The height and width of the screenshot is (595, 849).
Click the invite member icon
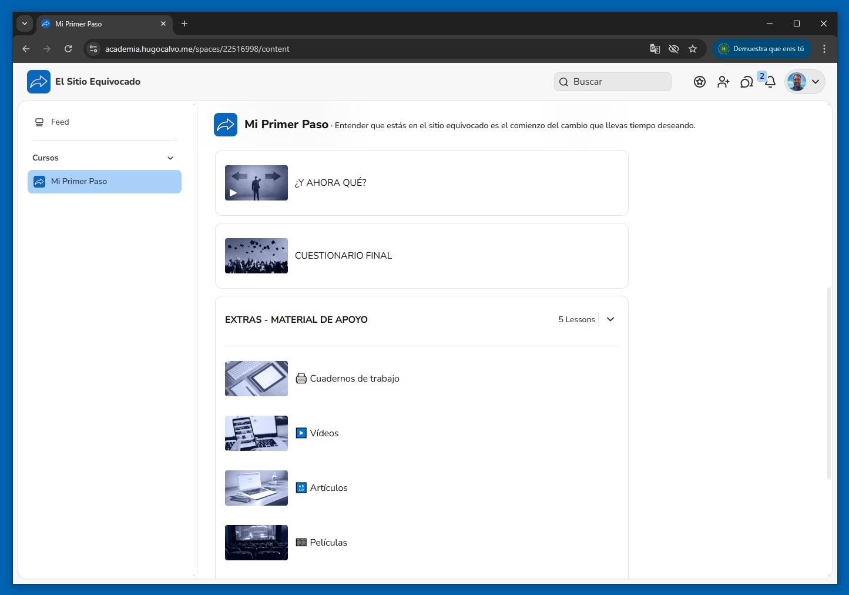click(723, 82)
